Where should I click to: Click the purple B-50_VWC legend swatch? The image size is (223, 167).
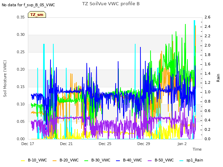pyautogui.click(x=150, y=161)
